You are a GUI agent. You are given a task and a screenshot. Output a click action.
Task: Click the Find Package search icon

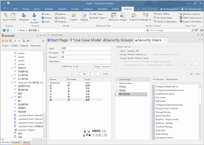click(x=193, y=30)
